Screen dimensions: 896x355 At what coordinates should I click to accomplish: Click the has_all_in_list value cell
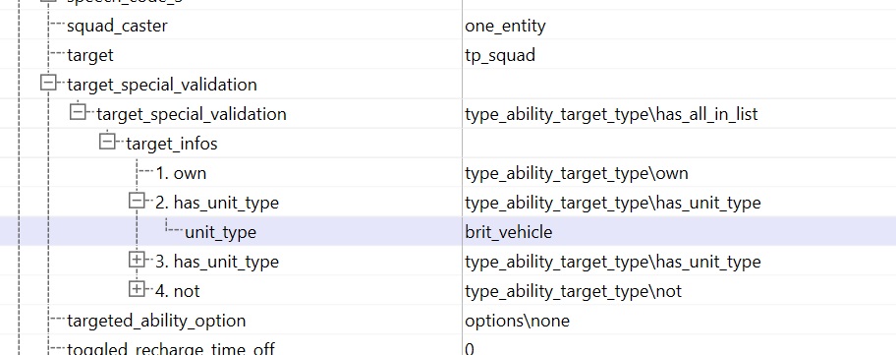tap(679, 114)
